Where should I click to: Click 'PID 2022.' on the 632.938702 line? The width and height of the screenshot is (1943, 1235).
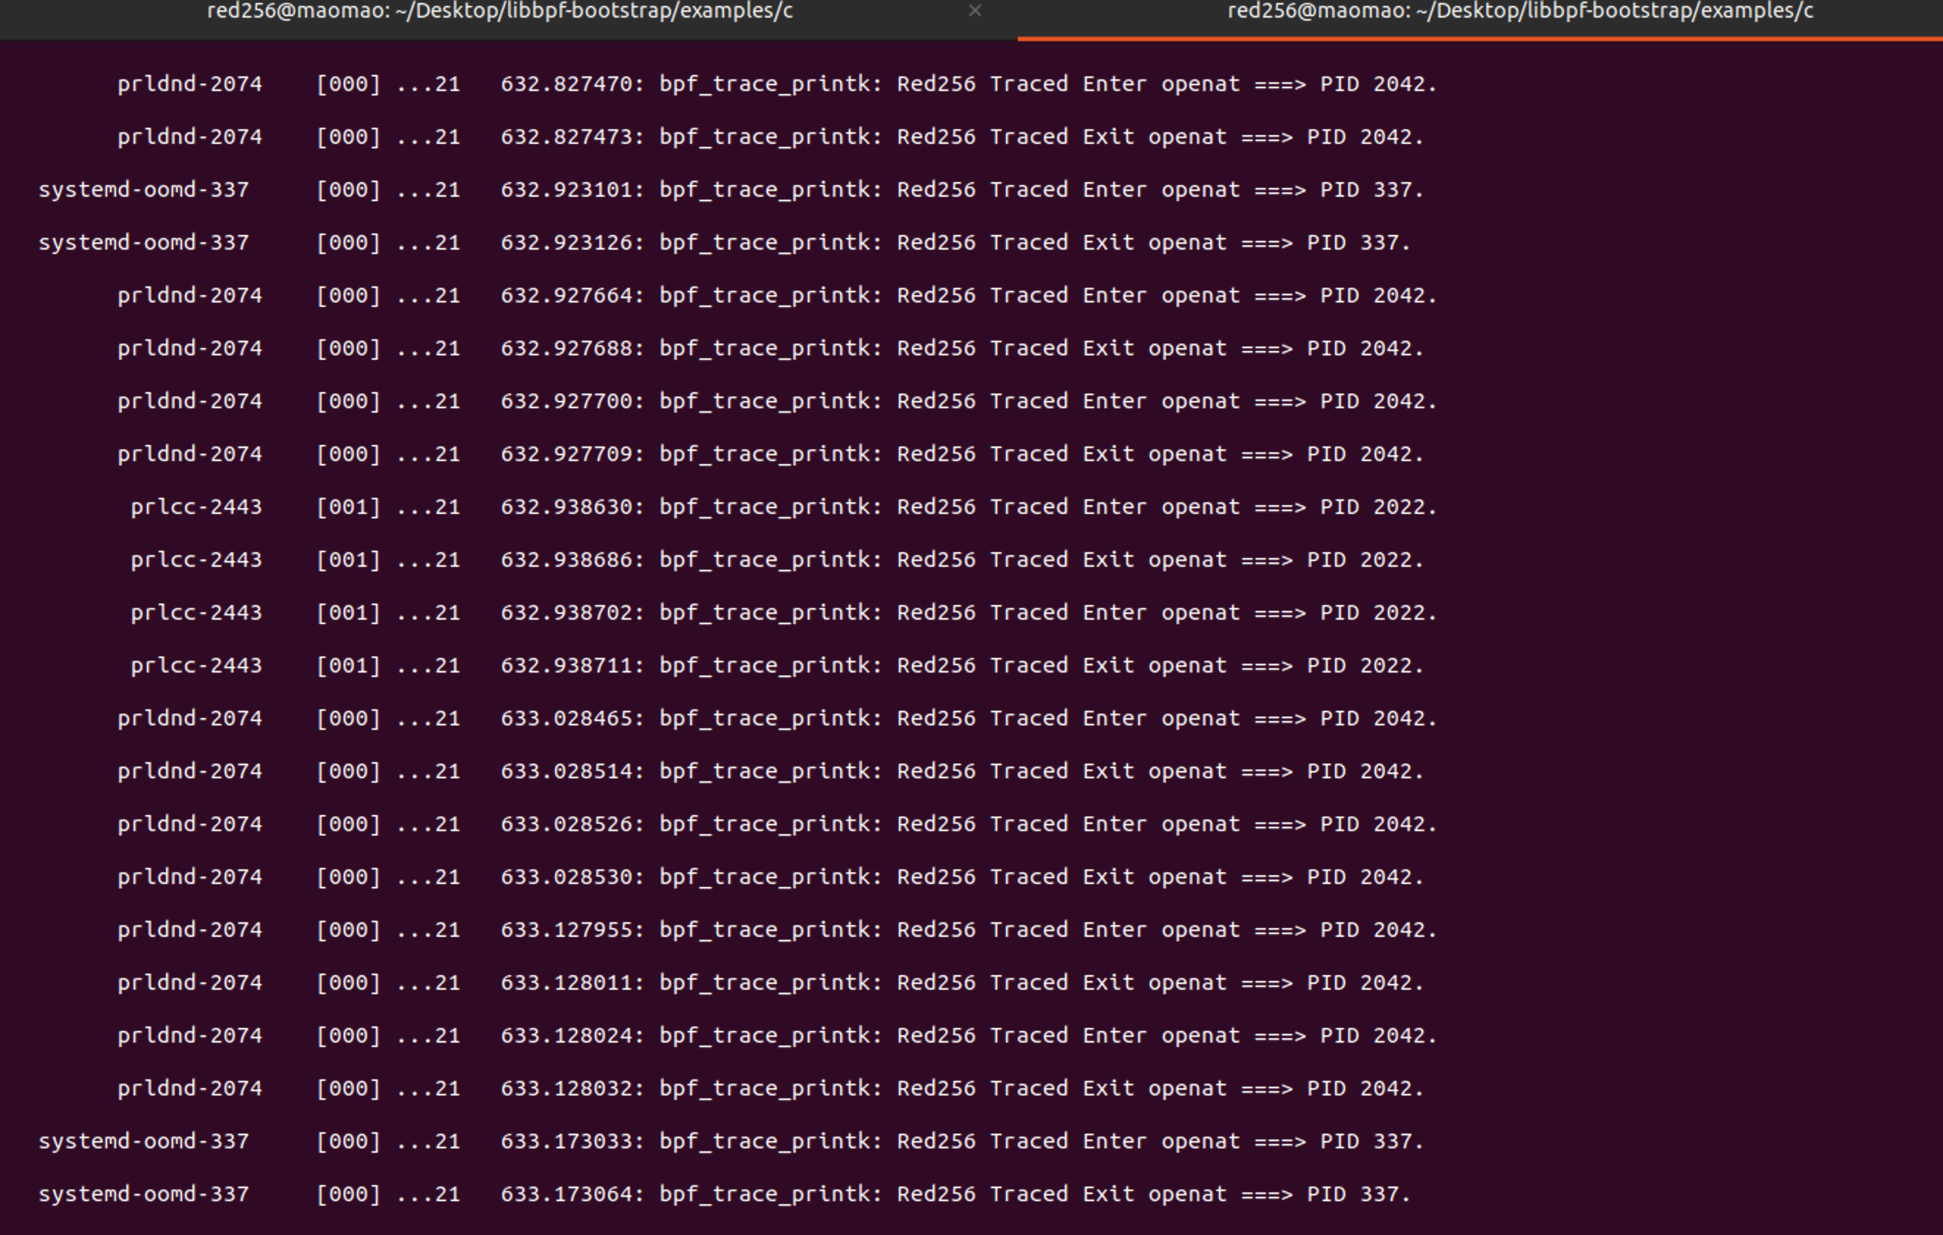(x=1378, y=612)
